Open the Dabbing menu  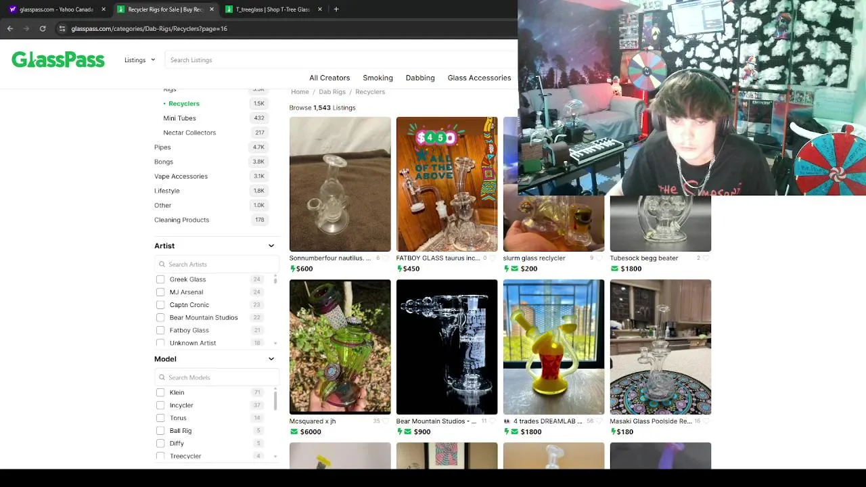tap(420, 78)
